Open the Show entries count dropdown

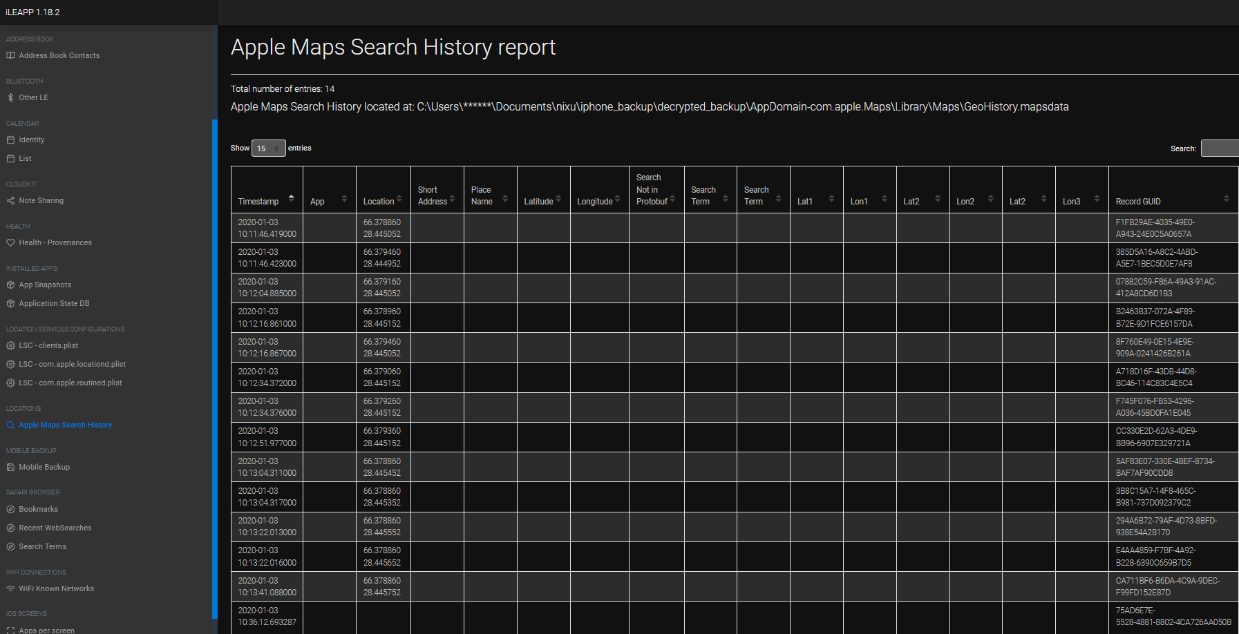pos(268,148)
